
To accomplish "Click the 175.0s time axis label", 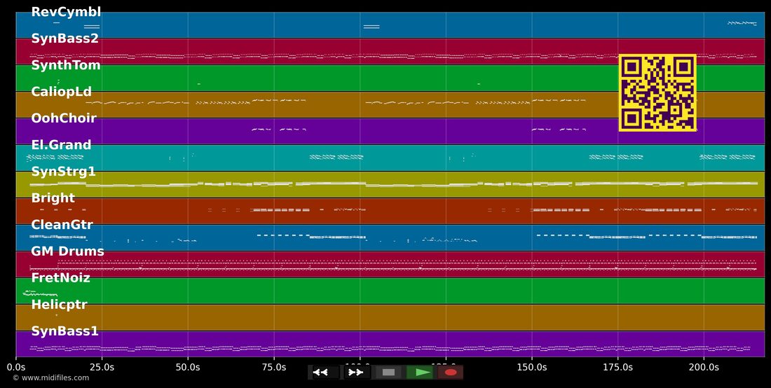I will tap(618, 368).
